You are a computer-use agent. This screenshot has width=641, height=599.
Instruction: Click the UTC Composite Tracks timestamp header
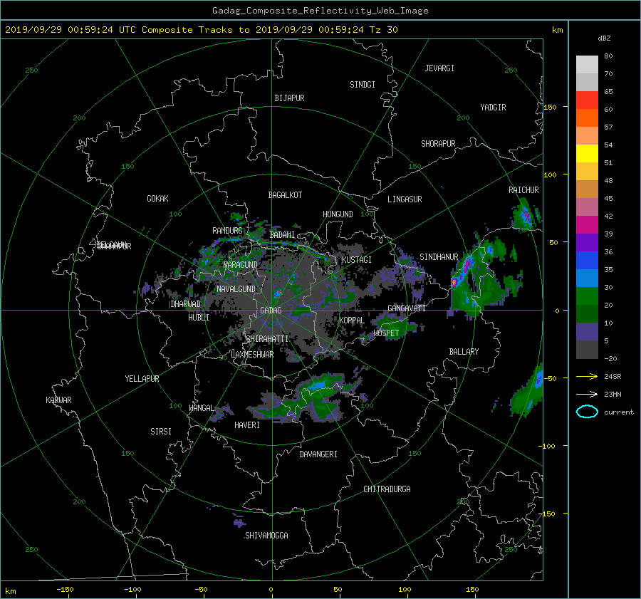pyautogui.click(x=201, y=30)
